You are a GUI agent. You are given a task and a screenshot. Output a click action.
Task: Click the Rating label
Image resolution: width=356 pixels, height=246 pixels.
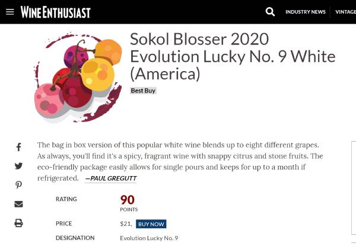point(66,199)
